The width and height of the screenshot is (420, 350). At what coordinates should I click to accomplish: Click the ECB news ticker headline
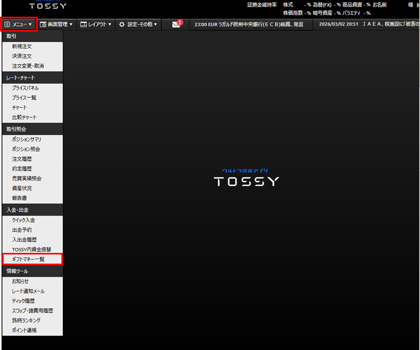tap(249, 24)
